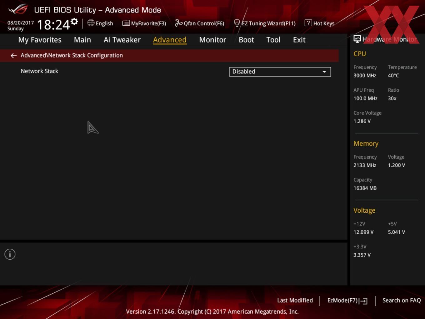The image size is (425, 319).
Task: Click APU Freq 100.0 MHz value
Action: (x=365, y=98)
